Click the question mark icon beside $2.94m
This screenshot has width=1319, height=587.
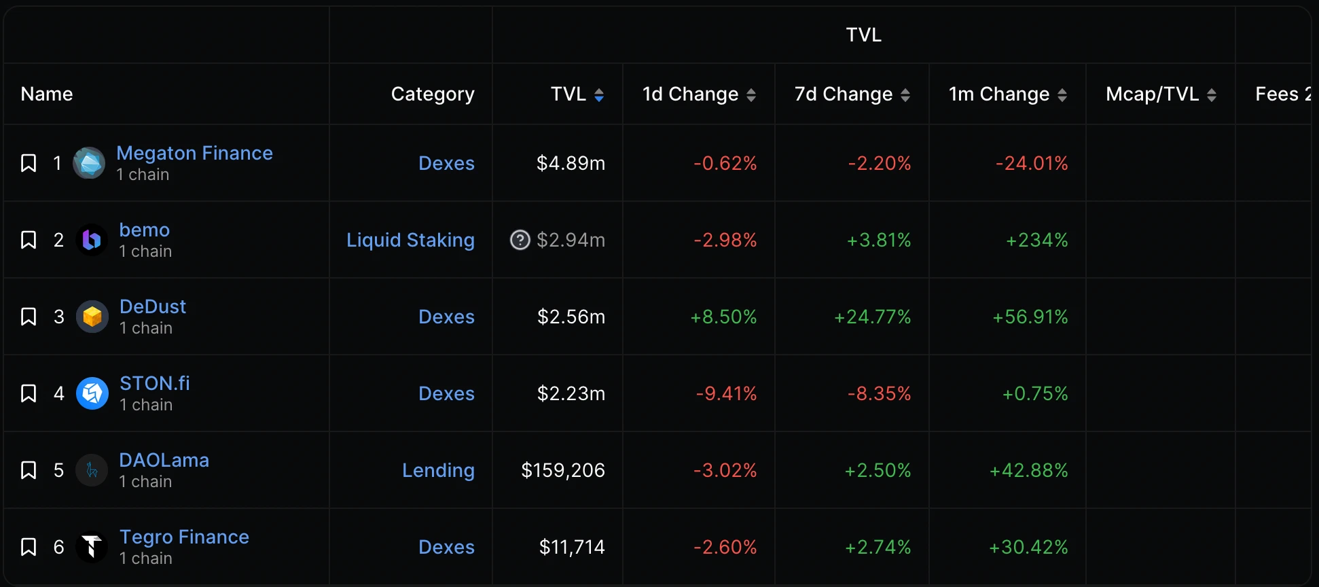pos(520,240)
